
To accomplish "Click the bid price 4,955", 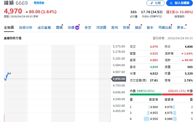I will tap(154, 113).
